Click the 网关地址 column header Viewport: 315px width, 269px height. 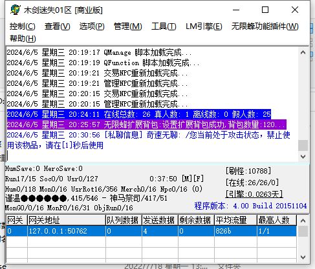(67, 220)
